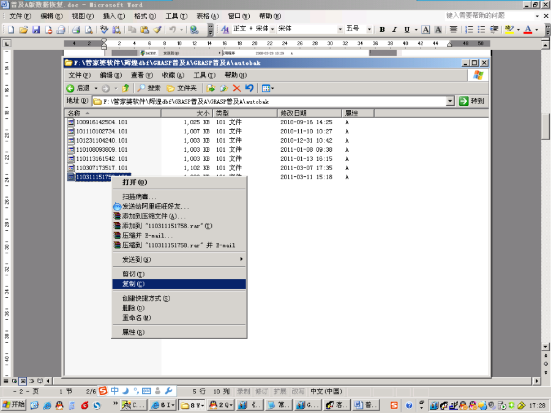Click the 开始 Start button
551x413 pixels.
point(13,404)
